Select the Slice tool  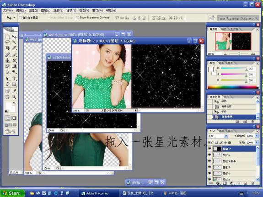coord(14,48)
